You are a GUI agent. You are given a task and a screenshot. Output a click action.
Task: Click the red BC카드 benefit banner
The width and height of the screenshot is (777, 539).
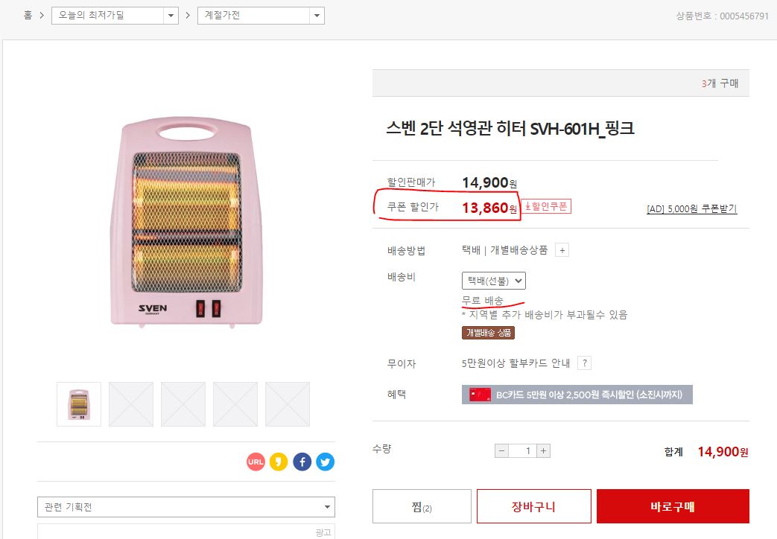[577, 395]
